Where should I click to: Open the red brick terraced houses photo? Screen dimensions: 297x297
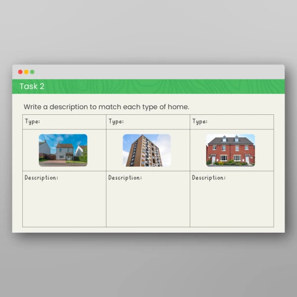pyautogui.click(x=230, y=150)
